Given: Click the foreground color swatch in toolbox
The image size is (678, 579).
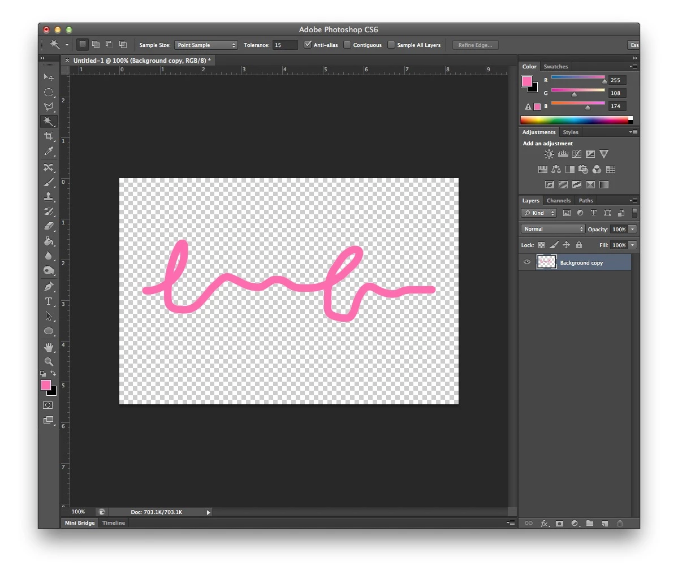Looking at the screenshot, I should pos(45,385).
